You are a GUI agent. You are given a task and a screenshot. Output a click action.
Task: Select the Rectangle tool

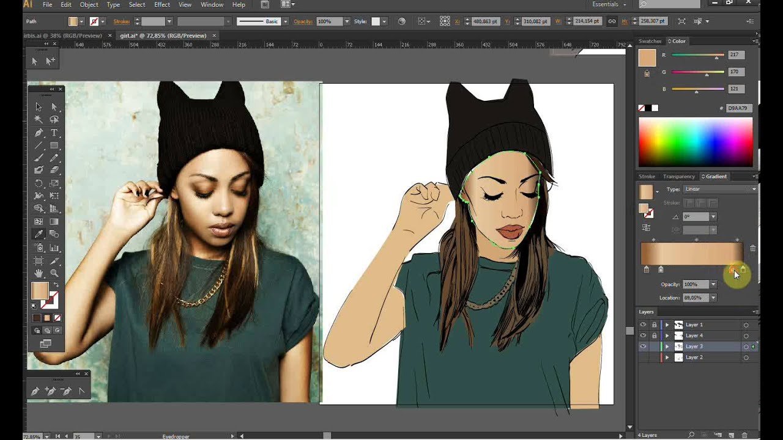tap(54, 145)
